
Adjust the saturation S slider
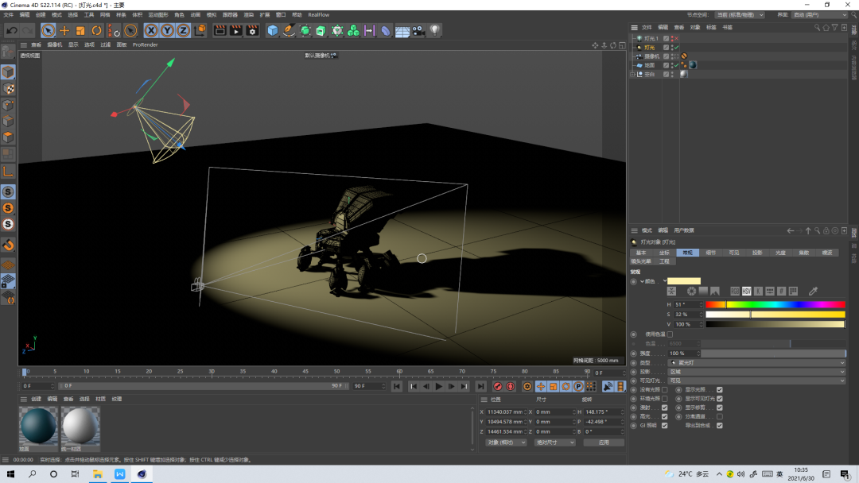(775, 315)
